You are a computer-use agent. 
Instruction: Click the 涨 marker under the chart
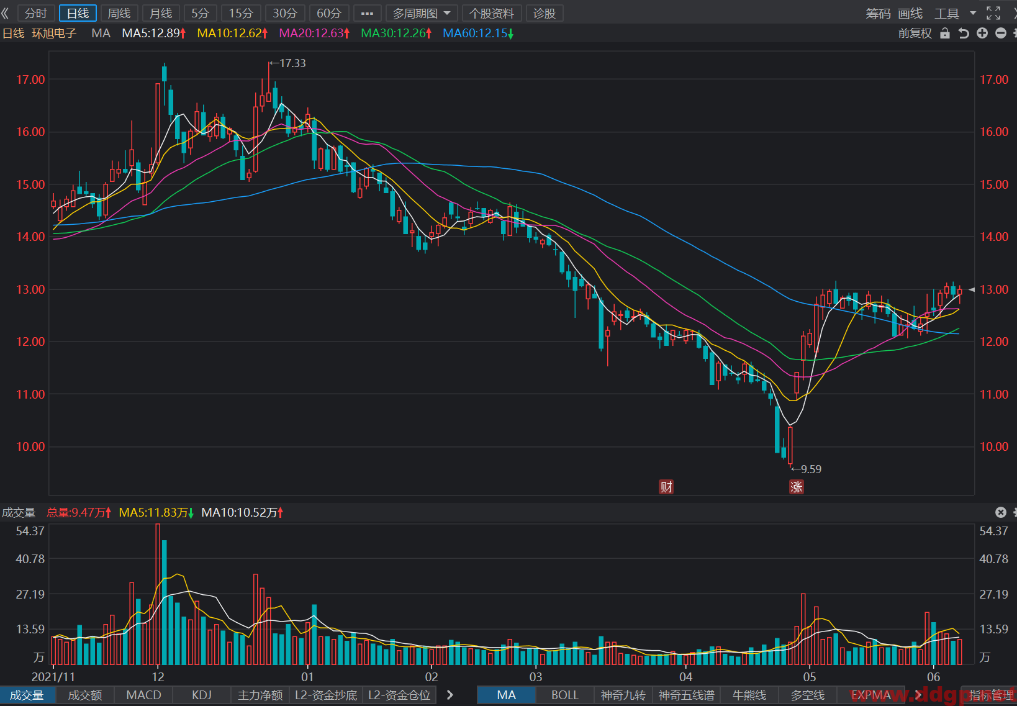[797, 487]
